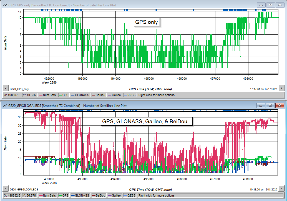Click timestamp 10:33:26 on 12/18/2025
The width and height of the screenshot is (287, 201).
click(263, 189)
